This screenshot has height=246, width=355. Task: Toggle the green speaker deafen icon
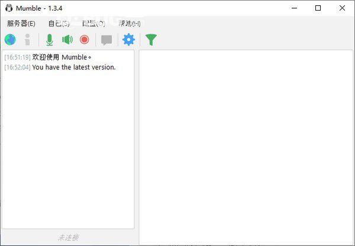67,40
